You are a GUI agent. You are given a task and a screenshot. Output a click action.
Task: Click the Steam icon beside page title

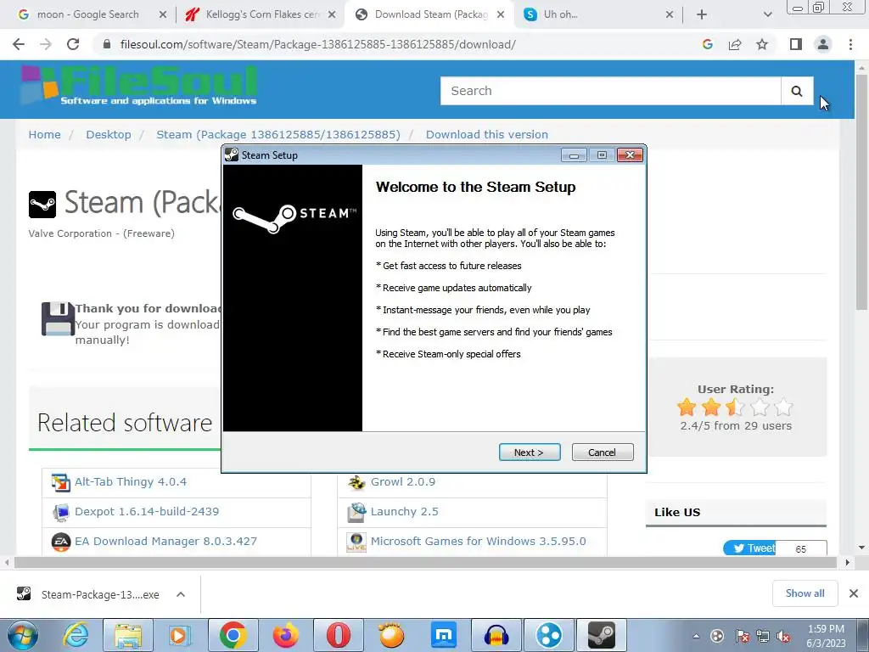pos(42,204)
